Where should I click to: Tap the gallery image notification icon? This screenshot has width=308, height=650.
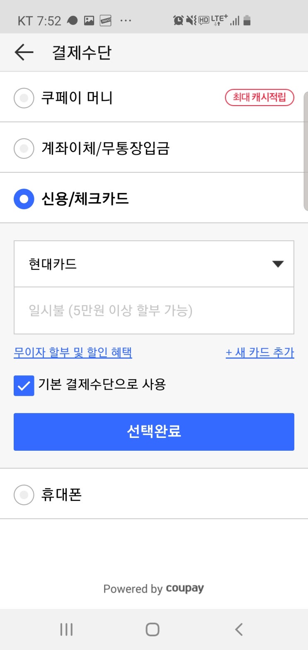click(89, 21)
